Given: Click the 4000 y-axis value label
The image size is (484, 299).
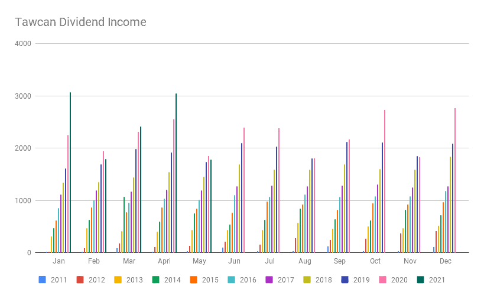Looking at the screenshot, I should click(24, 44).
